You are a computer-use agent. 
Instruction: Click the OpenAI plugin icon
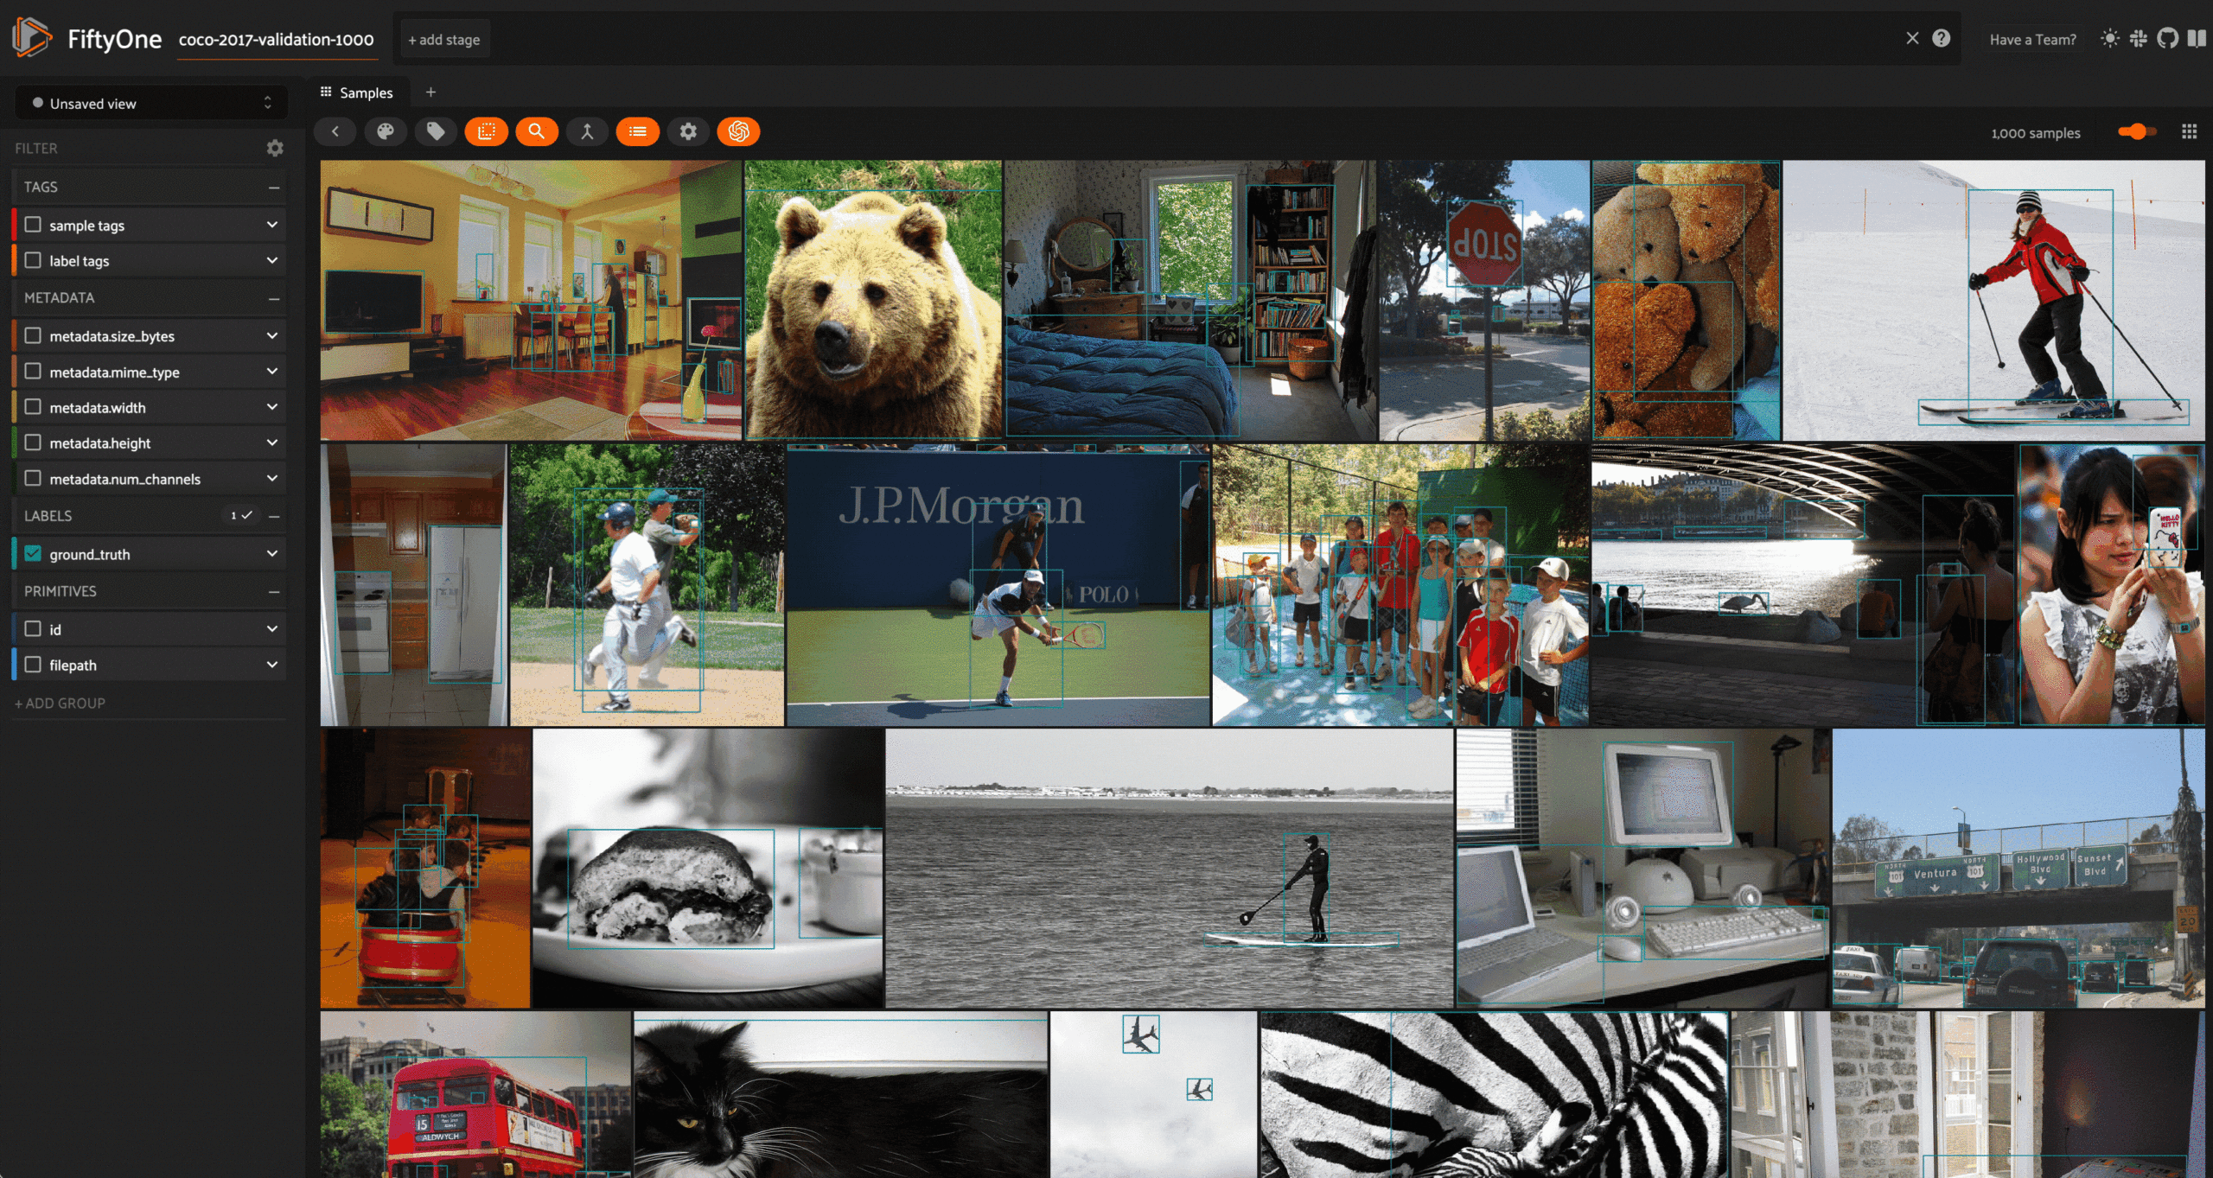click(738, 131)
